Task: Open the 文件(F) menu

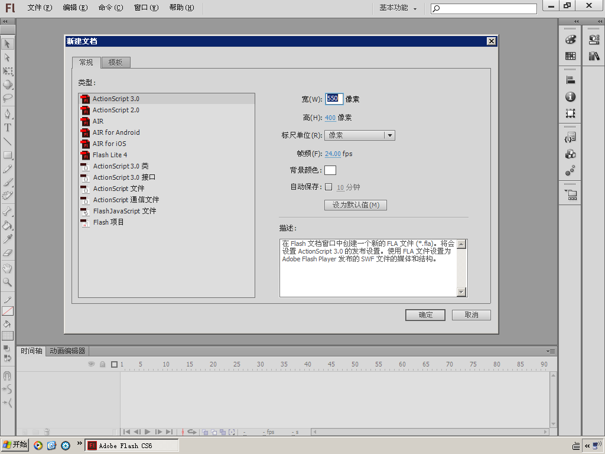Action: pyautogui.click(x=40, y=8)
